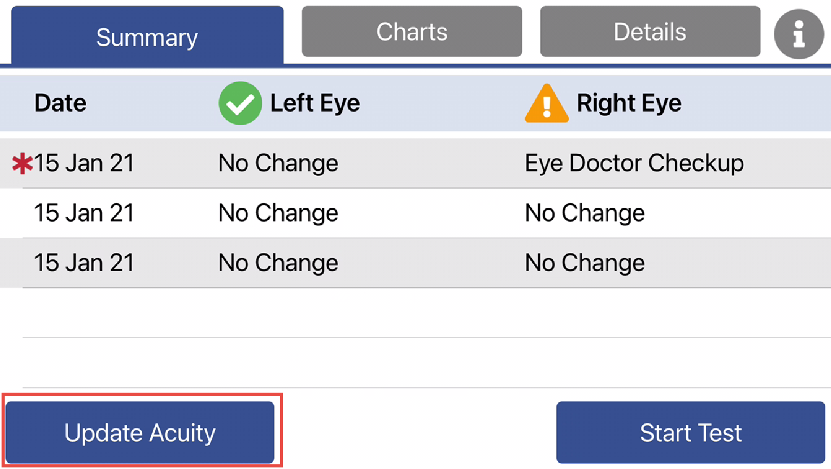Switch to the Charts tab

pyautogui.click(x=411, y=32)
